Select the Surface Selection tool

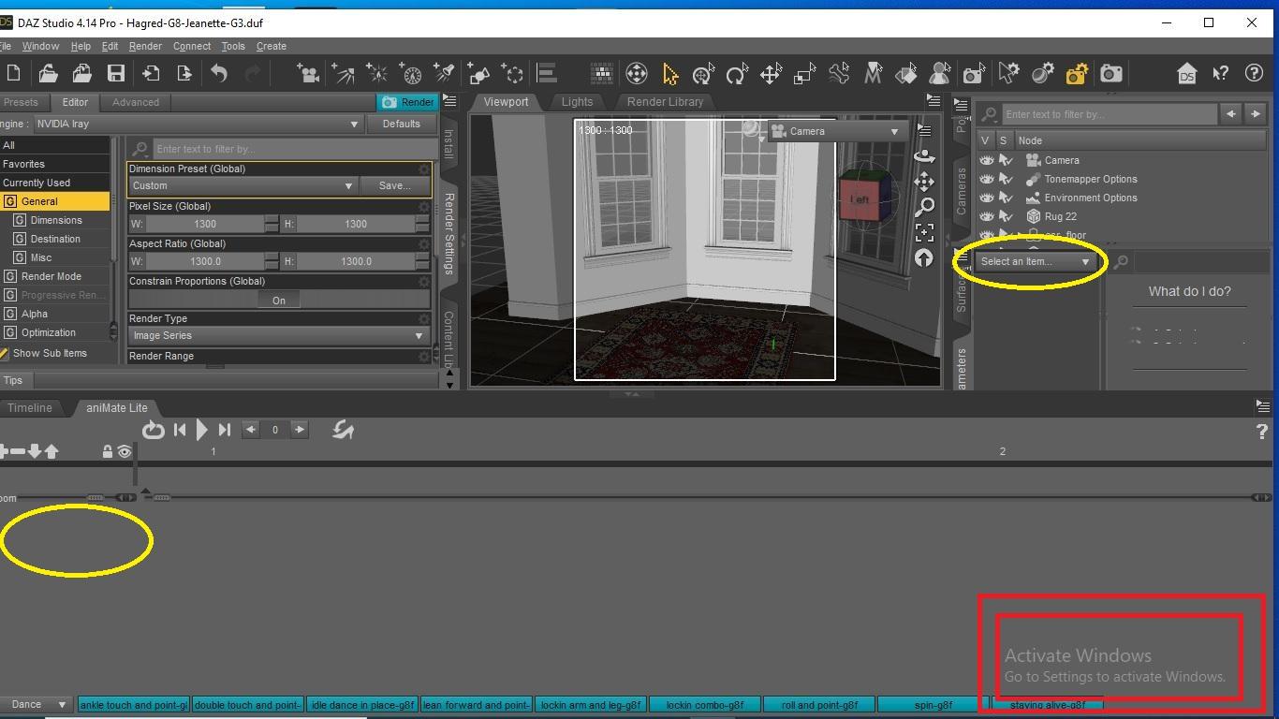[x=906, y=73]
